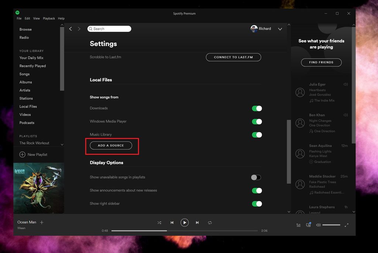Enable Show unavailable songs in playlists
Image resolution: width=378 pixels, height=253 pixels.
point(256,177)
